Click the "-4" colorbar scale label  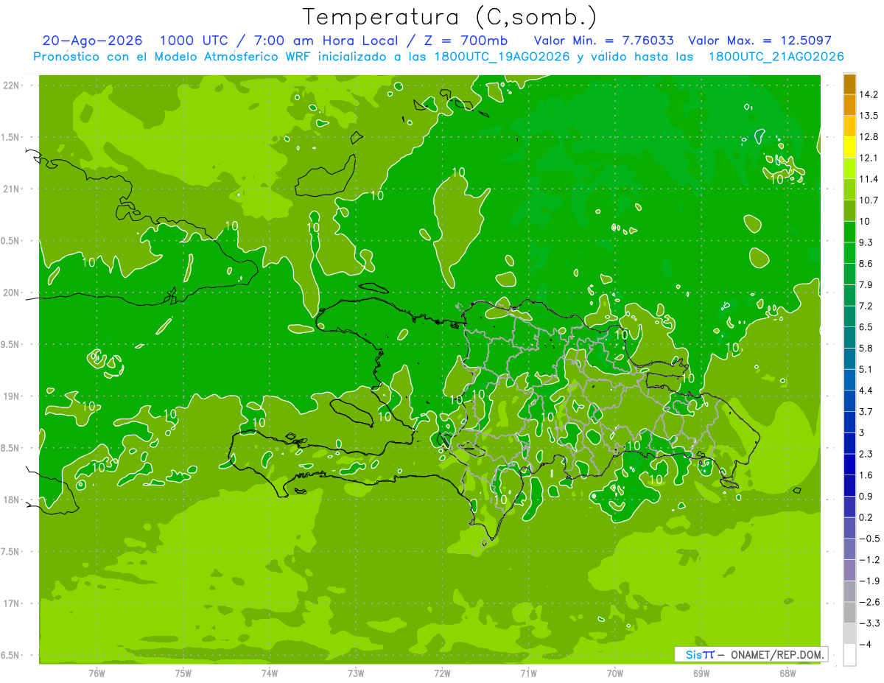click(x=866, y=645)
